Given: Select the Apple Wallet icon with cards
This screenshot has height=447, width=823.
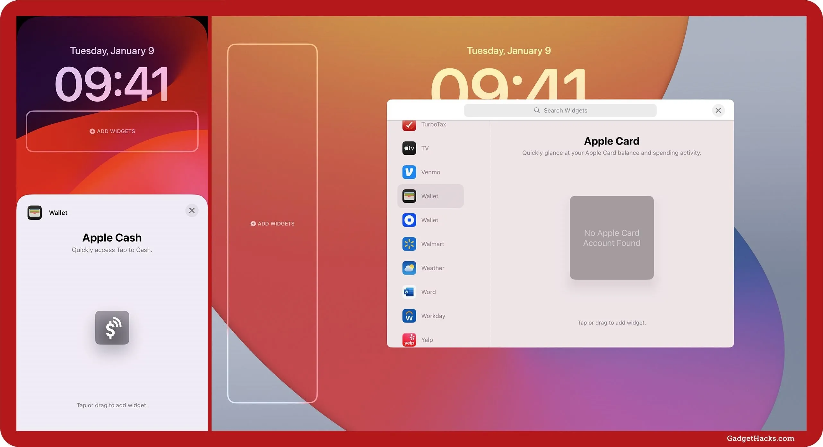Looking at the screenshot, I should click(409, 196).
